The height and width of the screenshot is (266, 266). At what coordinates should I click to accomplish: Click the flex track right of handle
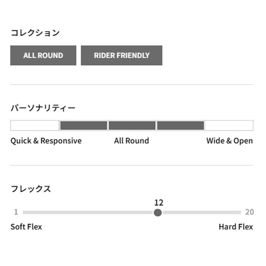pyautogui.click(x=201, y=212)
